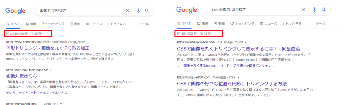
Task: Click magnifier search icon in right search bar
Action: point(323,10)
